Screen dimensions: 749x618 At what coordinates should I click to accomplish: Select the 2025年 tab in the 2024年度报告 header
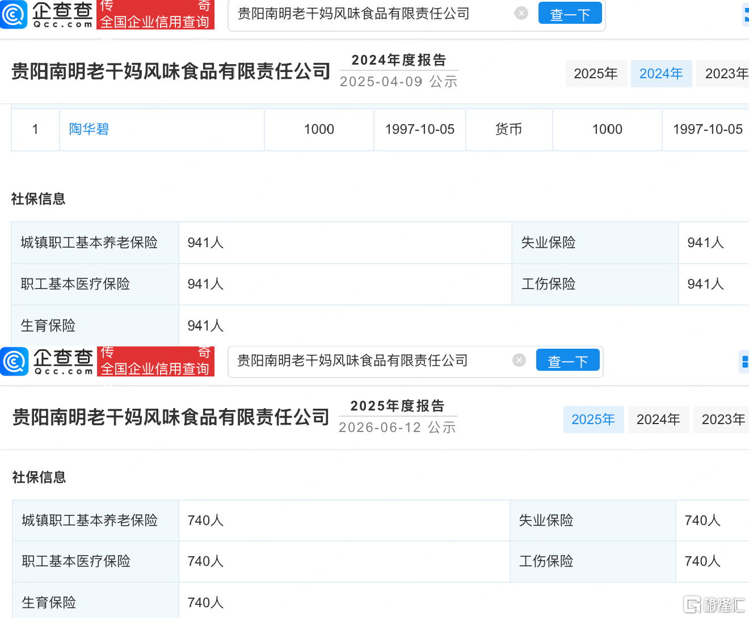click(x=596, y=74)
